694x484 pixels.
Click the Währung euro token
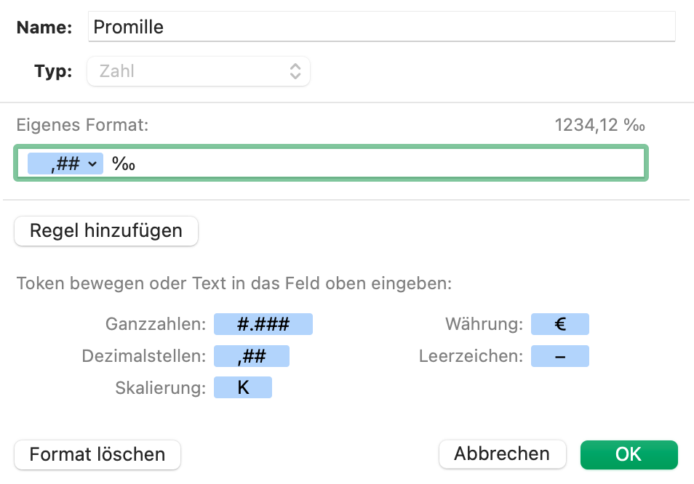(559, 324)
